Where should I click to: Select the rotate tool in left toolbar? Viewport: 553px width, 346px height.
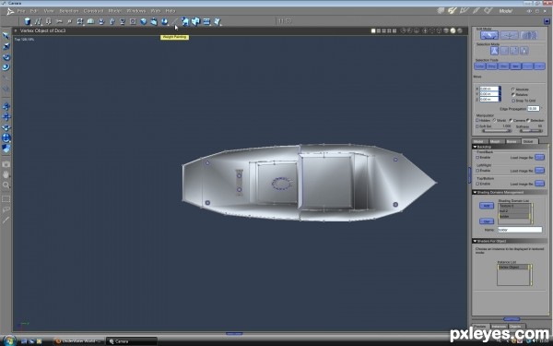tap(6, 57)
